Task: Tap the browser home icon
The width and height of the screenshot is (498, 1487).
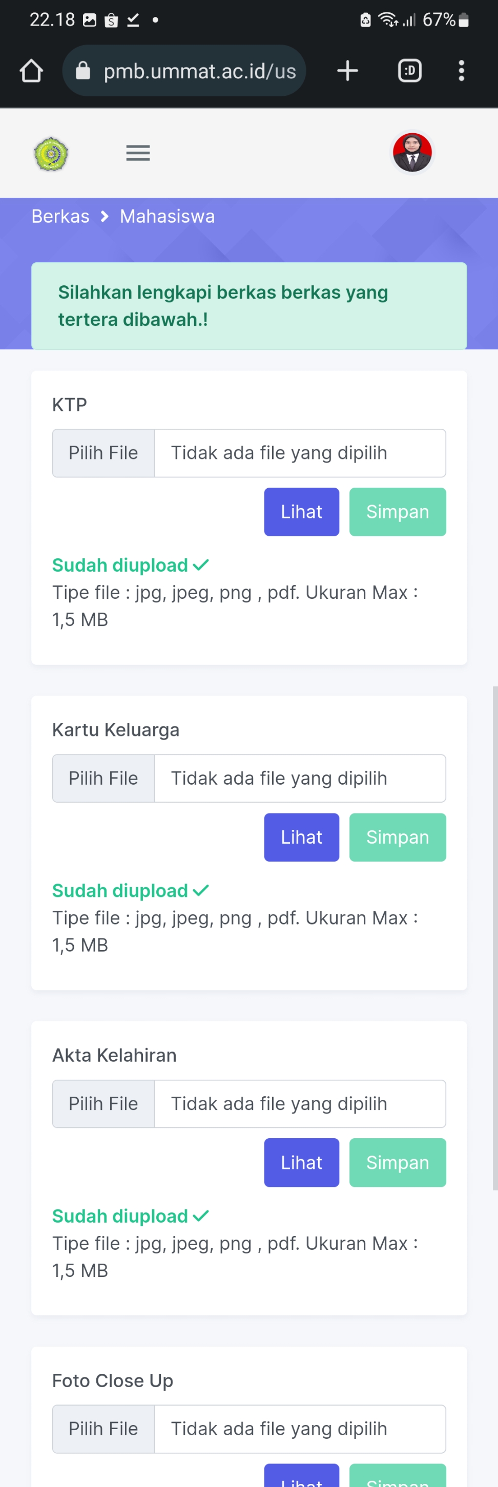Action: pyautogui.click(x=31, y=71)
